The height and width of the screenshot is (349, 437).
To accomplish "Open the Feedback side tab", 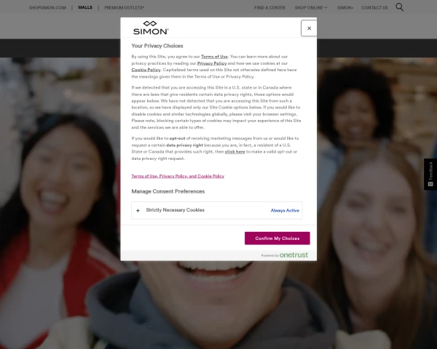I will coord(430,174).
